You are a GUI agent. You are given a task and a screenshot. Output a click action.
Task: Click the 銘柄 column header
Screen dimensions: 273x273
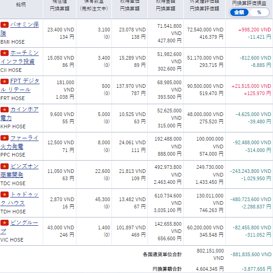point(21,5)
